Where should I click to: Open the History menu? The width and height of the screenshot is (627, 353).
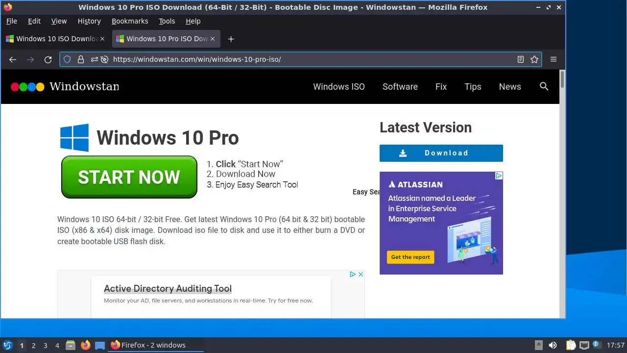pos(89,21)
